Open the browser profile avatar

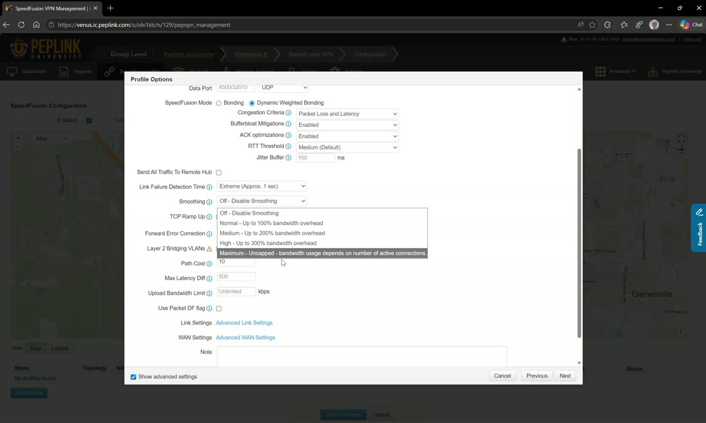click(x=654, y=25)
